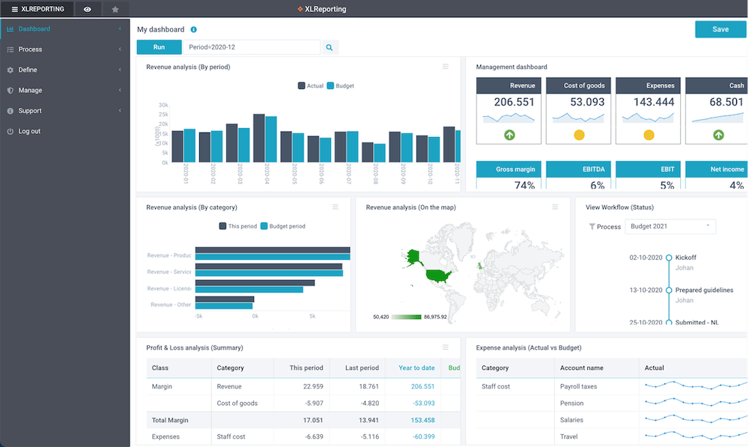Image resolution: width=749 pixels, height=447 pixels.
Task: Click the Payroll taxes sparkline
Action: (x=696, y=386)
